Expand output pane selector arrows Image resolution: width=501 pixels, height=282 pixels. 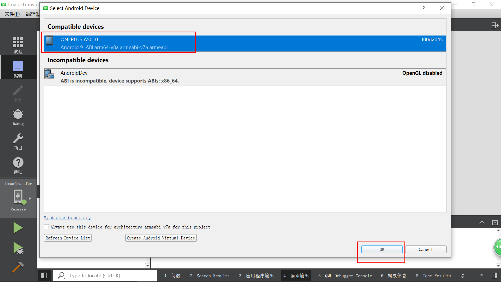tap(463, 275)
